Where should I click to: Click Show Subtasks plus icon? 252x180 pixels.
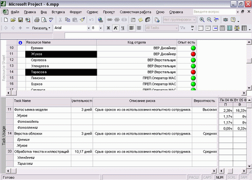pos(20,28)
